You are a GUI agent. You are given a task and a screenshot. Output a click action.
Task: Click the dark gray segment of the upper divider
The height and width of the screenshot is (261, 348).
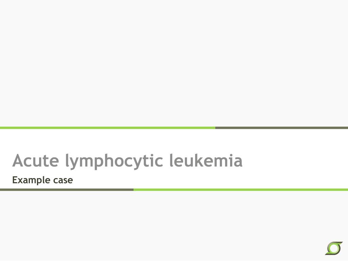pos(282,128)
